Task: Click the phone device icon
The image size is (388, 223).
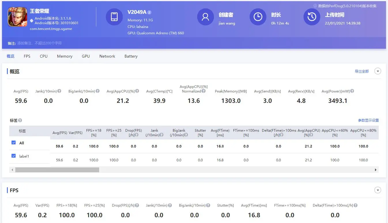Action: (x=114, y=17)
